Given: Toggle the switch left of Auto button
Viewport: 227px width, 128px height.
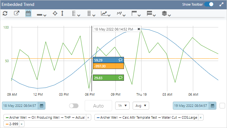Looking at the screenshot, I should coord(74,106).
